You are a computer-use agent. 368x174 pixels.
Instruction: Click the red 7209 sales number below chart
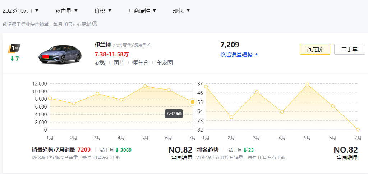[84, 150]
